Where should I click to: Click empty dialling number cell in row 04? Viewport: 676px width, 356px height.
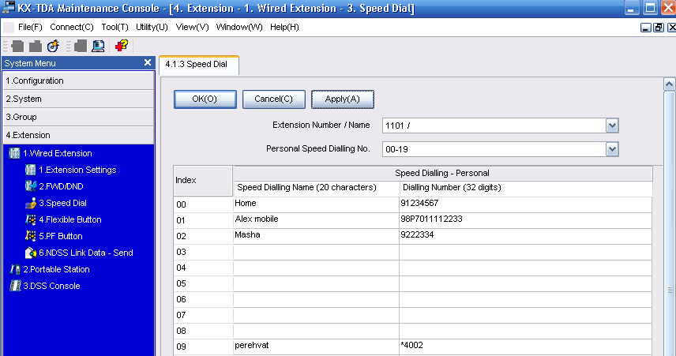pyautogui.click(x=525, y=268)
